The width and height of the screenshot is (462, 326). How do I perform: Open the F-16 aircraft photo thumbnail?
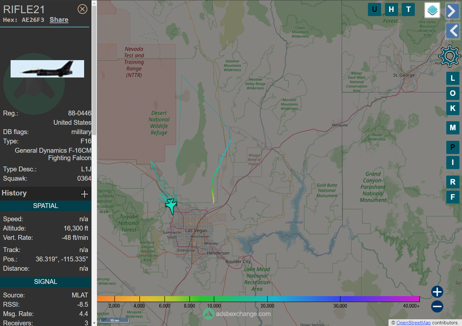coord(47,69)
